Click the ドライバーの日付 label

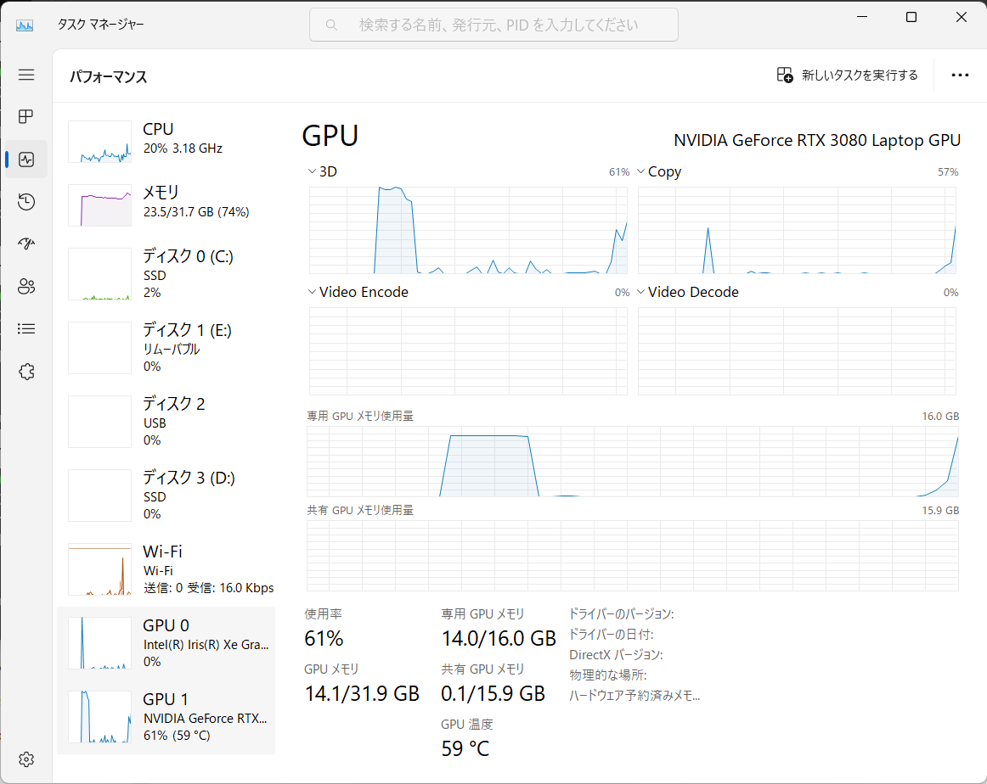pos(612,635)
